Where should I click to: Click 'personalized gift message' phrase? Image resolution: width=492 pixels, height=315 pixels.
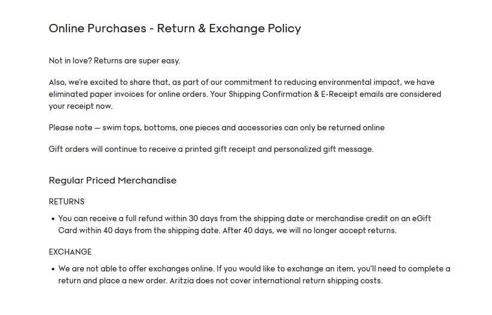coord(323,149)
